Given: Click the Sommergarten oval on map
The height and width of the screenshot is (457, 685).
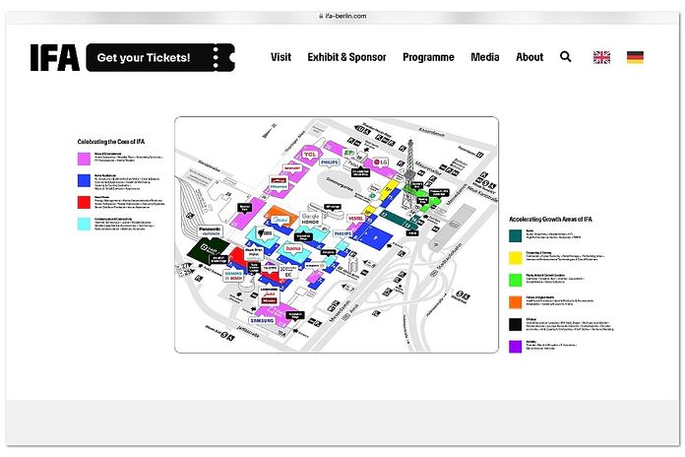Looking at the screenshot, I should click(x=340, y=182).
